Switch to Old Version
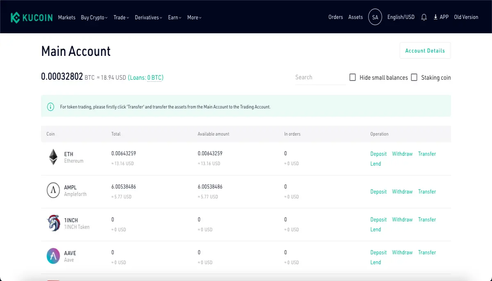This screenshot has height=281, width=492. 466,17
